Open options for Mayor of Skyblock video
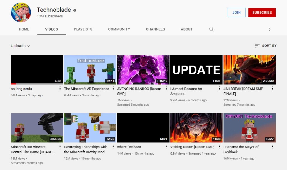Screen dimensions: 287x170 [x=272, y=147]
